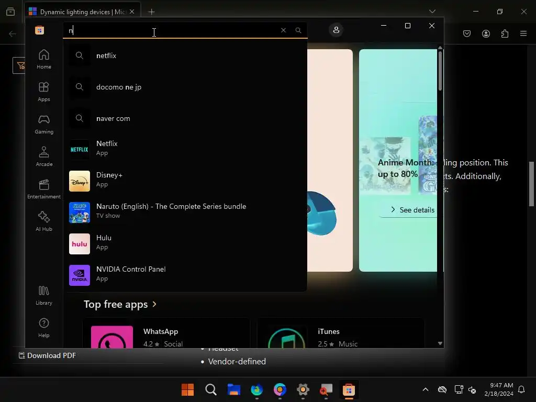Open new browser tab with plus
This screenshot has height=402, width=536.
coord(151,12)
